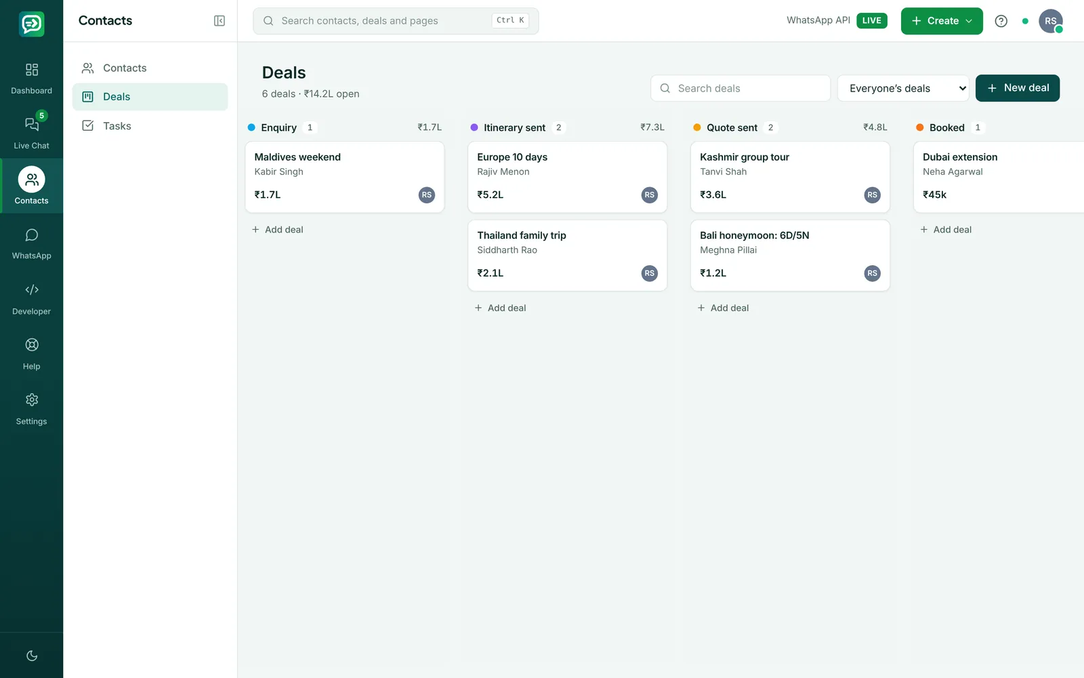Collapse the Contacts side panel
1084x678 pixels.
point(220,21)
